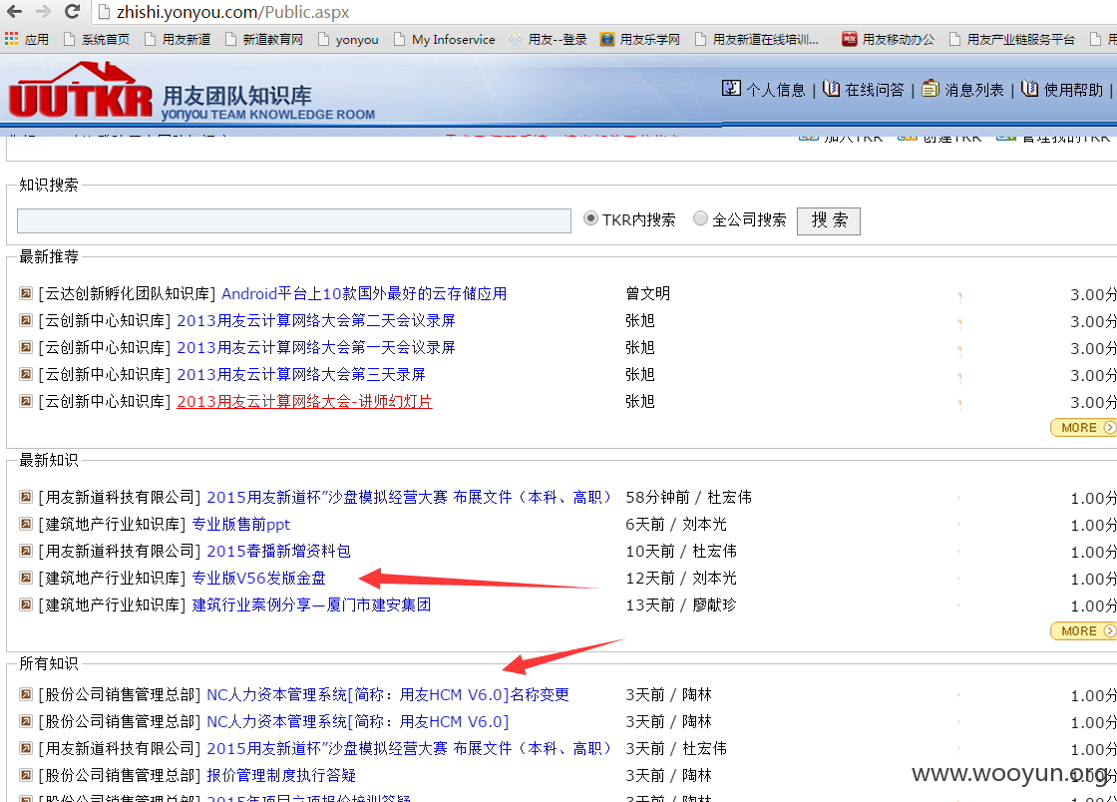Click document icon beside 讲师幻灯片 row
The height and width of the screenshot is (802, 1117).
pyautogui.click(x=26, y=402)
